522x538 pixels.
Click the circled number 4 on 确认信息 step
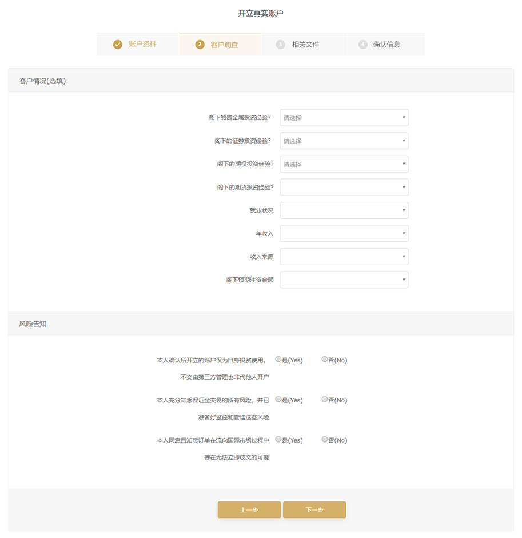tap(364, 44)
